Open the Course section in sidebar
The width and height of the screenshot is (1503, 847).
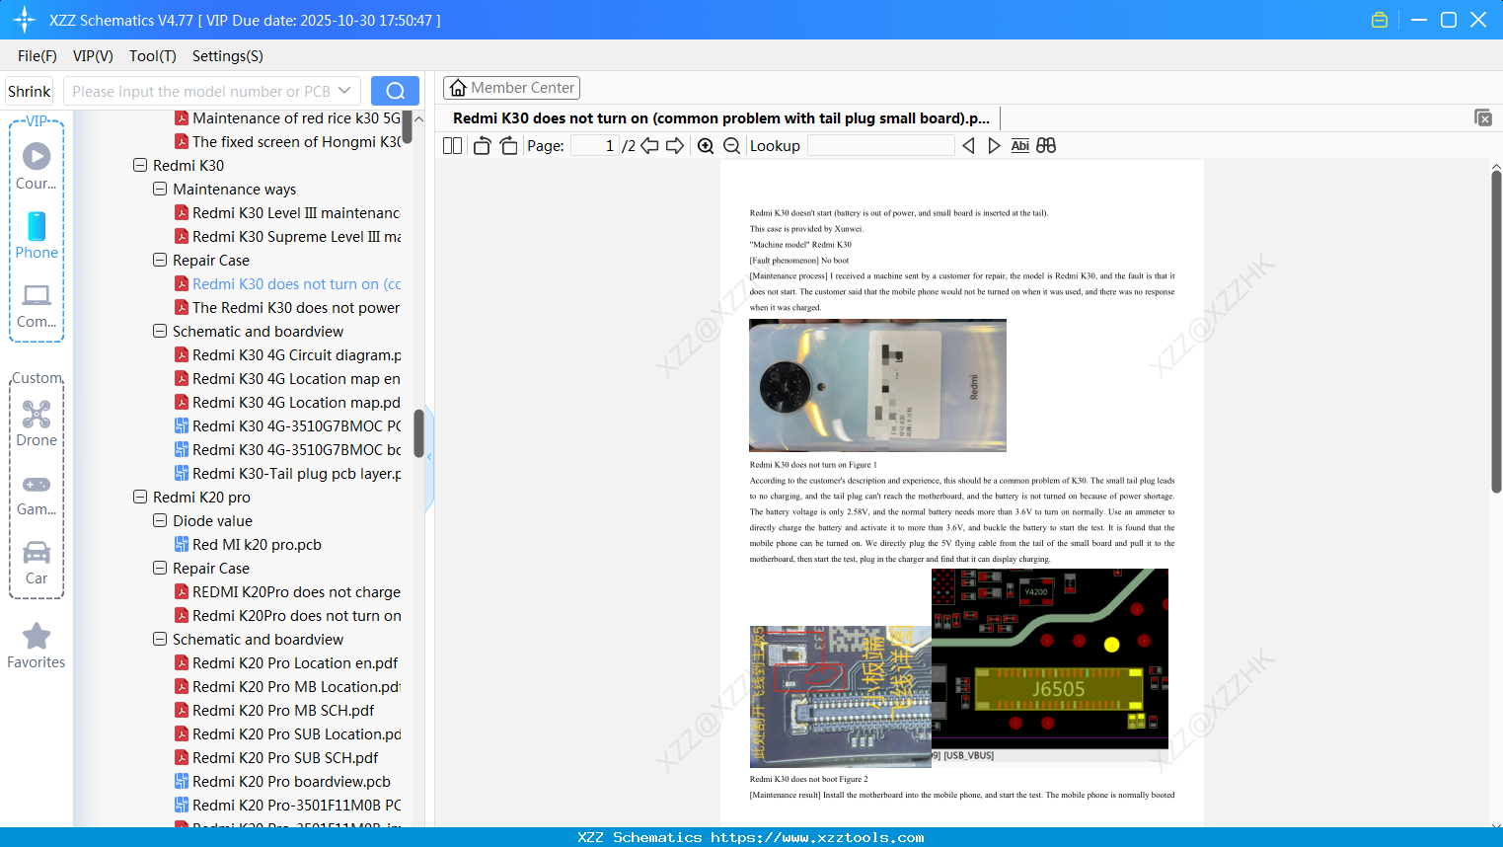pos(37,166)
